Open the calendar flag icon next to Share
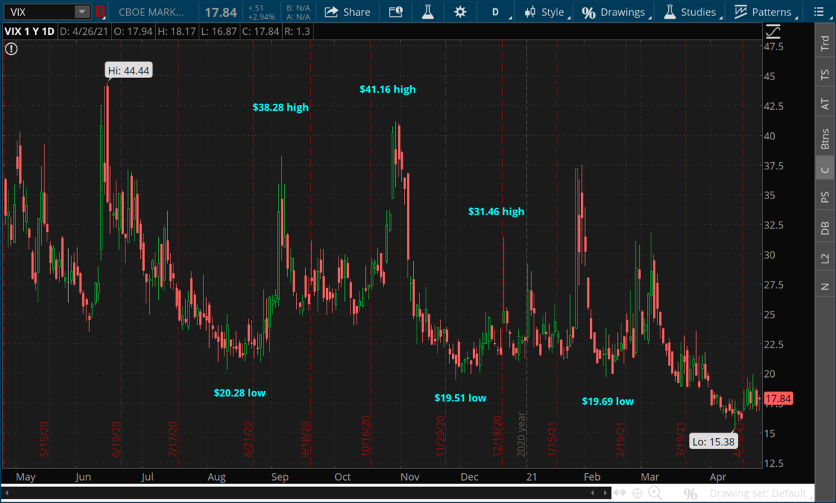This screenshot has height=503, width=836. (x=396, y=12)
